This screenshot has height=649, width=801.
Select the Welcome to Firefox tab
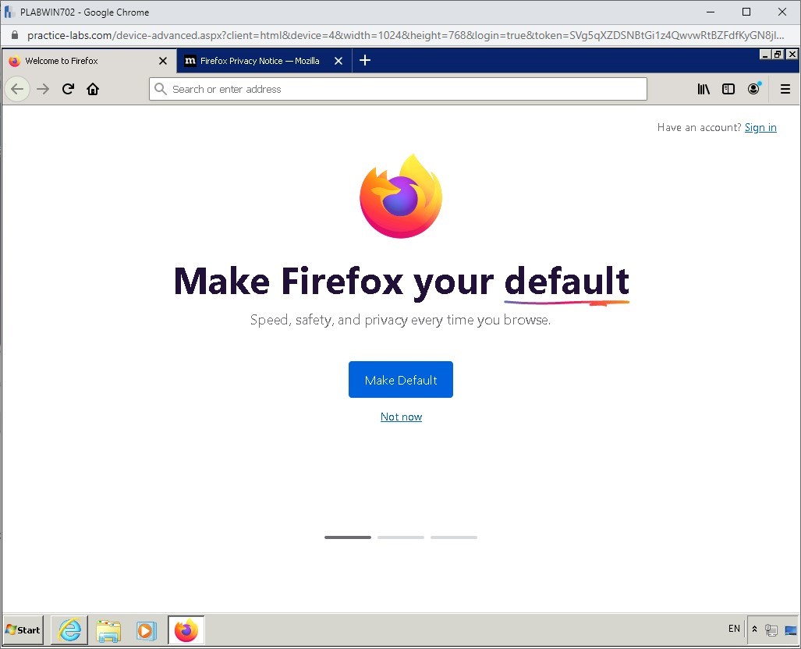[78, 61]
